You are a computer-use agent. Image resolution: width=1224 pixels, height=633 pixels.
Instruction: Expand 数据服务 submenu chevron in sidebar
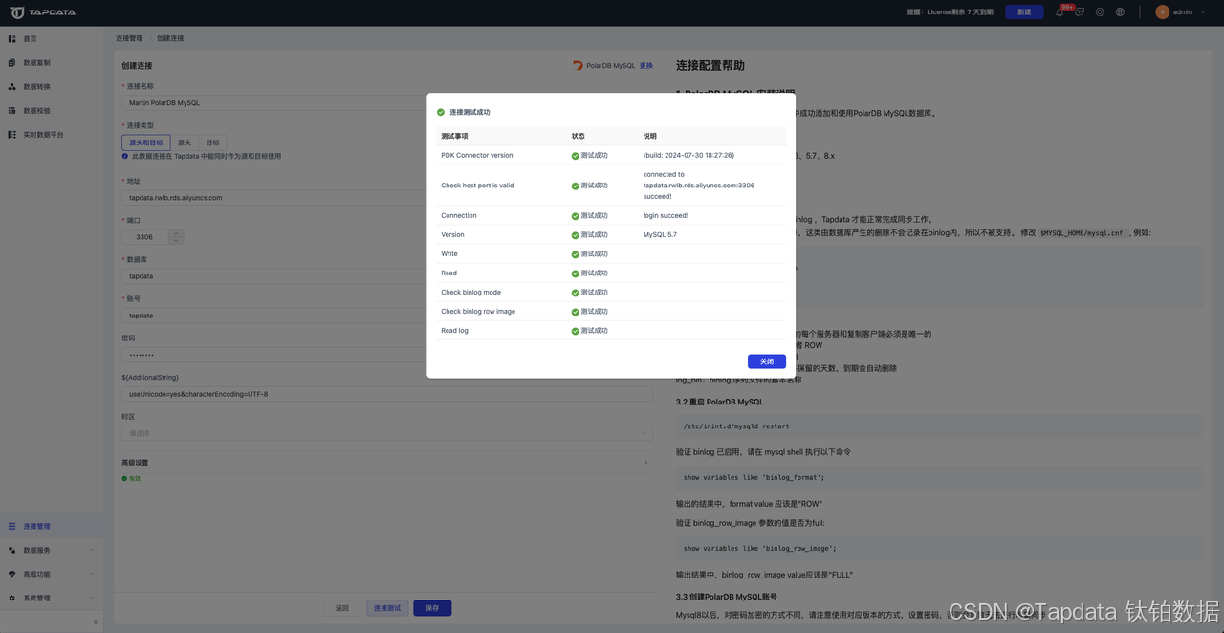coord(92,550)
